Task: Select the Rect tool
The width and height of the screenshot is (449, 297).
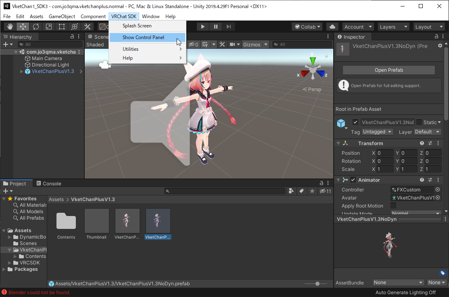Action: pyautogui.click(x=61, y=27)
